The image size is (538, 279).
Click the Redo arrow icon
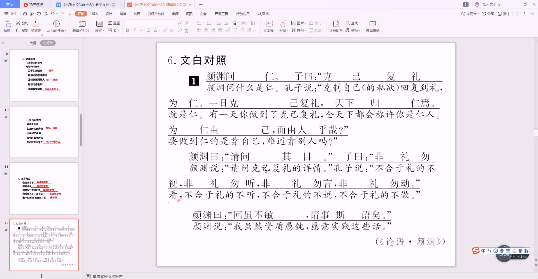[x=62, y=14]
